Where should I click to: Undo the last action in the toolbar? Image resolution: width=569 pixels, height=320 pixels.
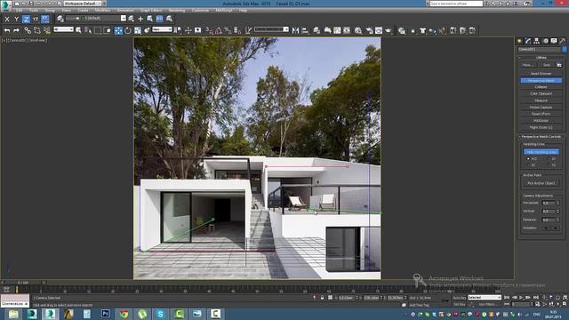[7, 31]
